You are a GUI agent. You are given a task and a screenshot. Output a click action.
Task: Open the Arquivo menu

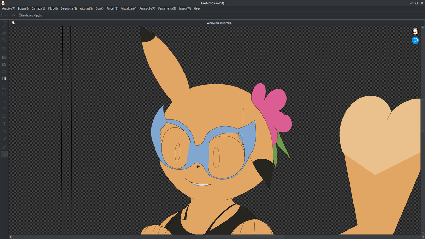coord(8,8)
